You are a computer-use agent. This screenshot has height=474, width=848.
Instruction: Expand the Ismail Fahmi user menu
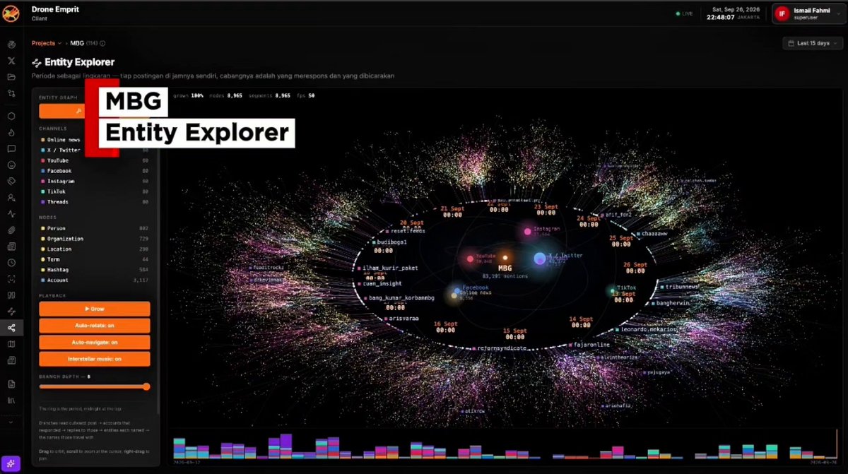point(809,13)
